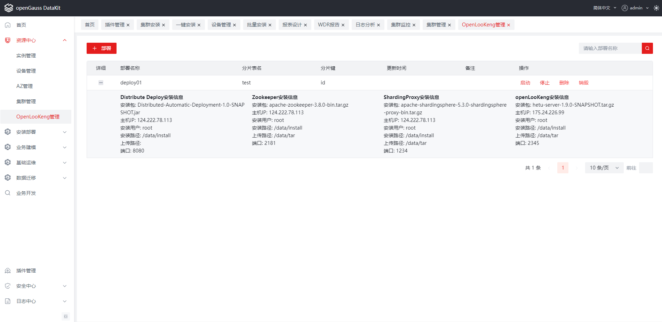Click the admin user avatar icon
The width and height of the screenshot is (662, 322).
[x=625, y=8]
